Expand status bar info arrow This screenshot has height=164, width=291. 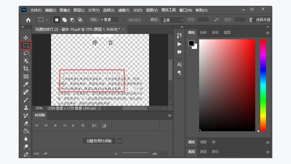coord(99,108)
